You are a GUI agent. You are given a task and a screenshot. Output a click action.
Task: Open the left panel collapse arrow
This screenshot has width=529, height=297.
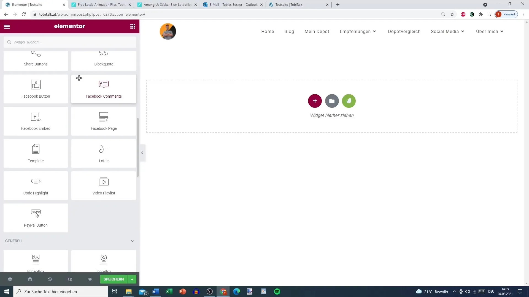point(142,152)
